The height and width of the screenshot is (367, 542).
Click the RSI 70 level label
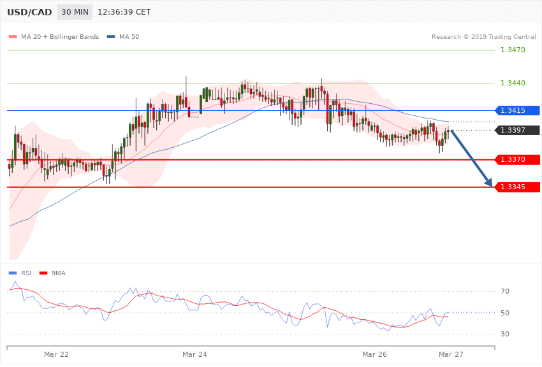pyautogui.click(x=505, y=291)
